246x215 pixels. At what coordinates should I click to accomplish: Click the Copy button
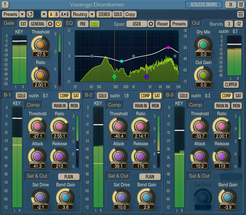coord(130,15)
